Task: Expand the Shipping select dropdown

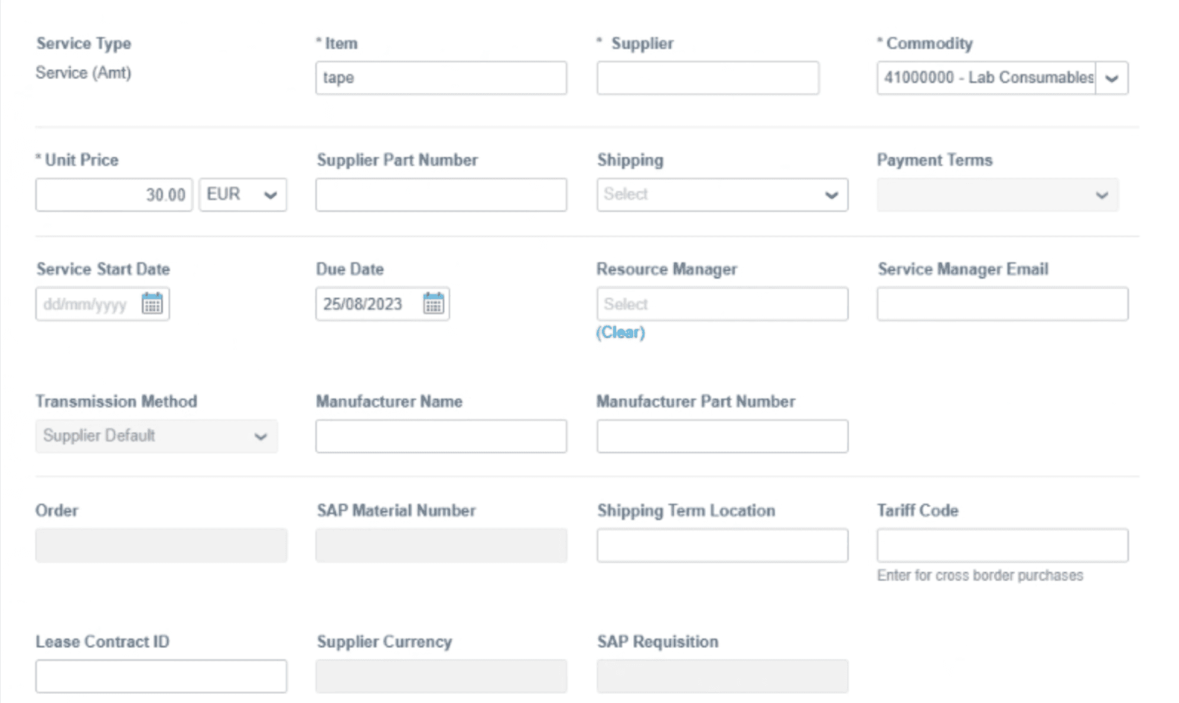Action: (x=722, y=194)
